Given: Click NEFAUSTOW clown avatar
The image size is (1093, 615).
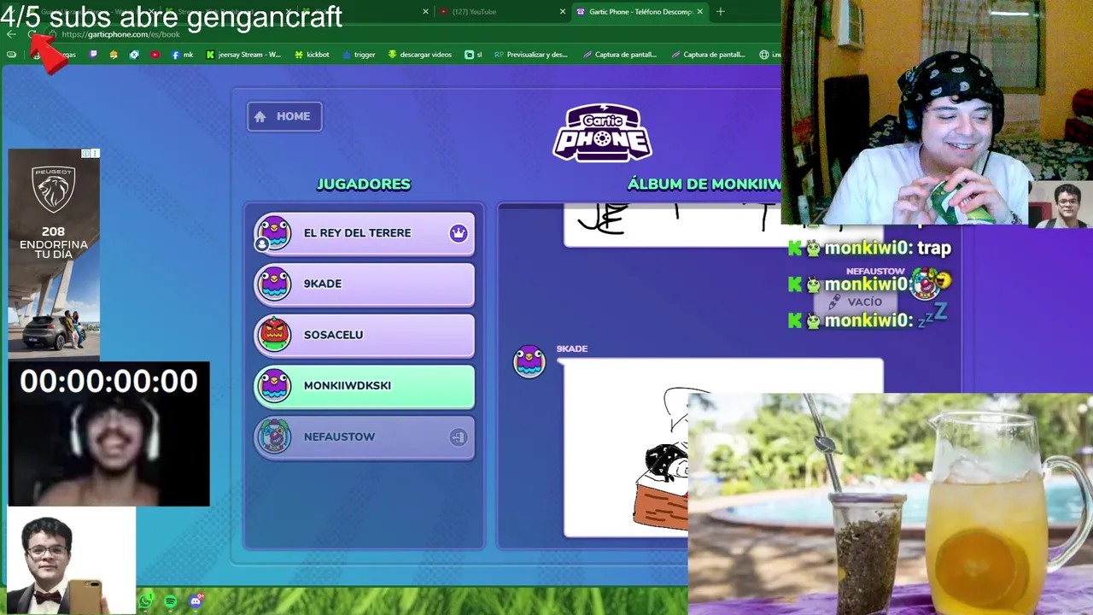Looking at the screenshot, I should pos(274,436).
